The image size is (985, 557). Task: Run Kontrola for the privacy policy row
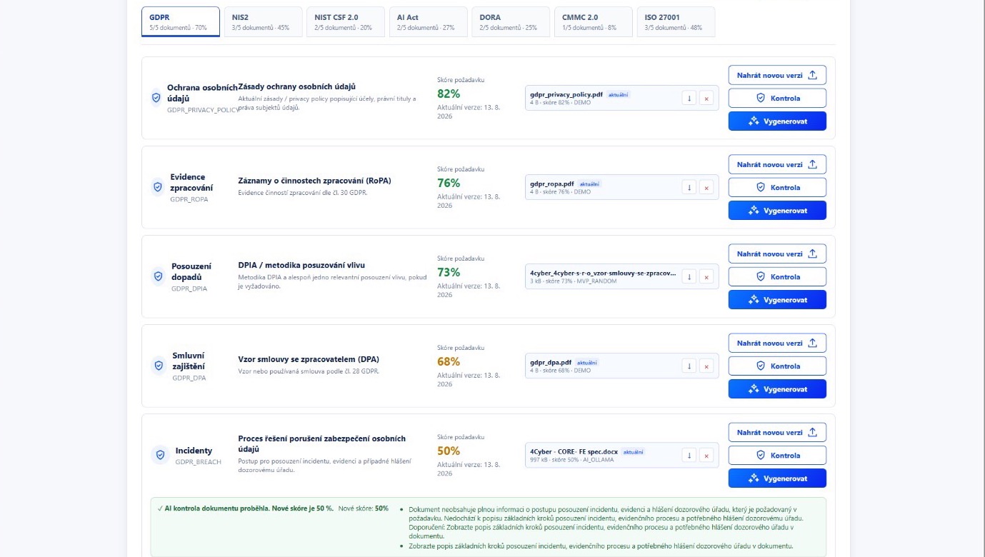(x=777, y=98)
